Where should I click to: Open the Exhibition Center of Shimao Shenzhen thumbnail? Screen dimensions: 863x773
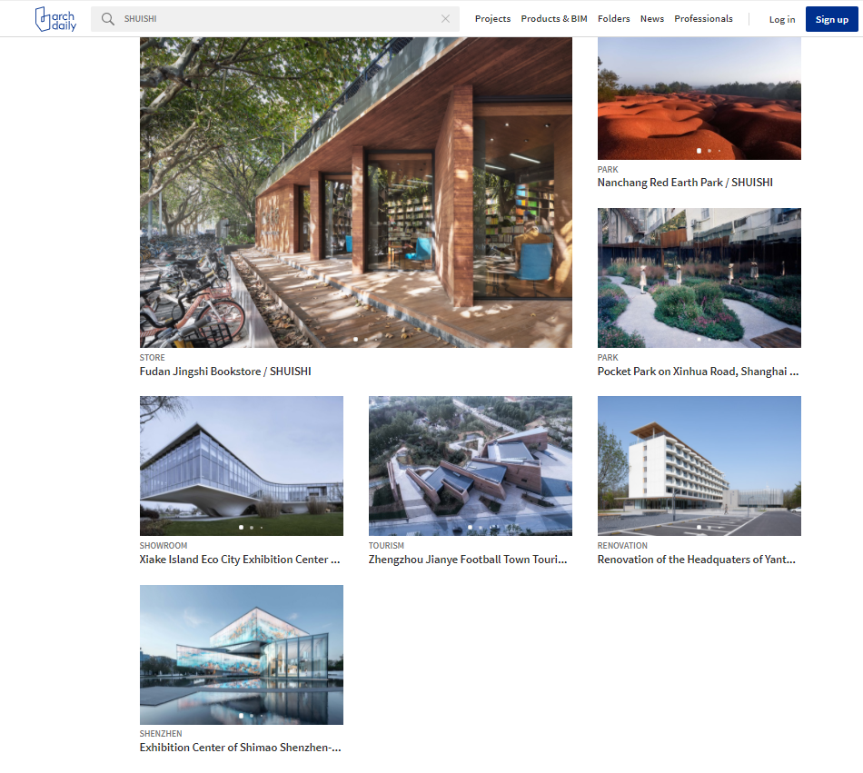click(x=241, y=655)
